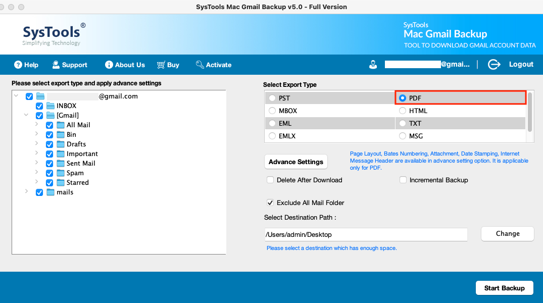Uncheck the All Mail checkbox
This screenshot has width=543, height=303.
tap(50, 125)
